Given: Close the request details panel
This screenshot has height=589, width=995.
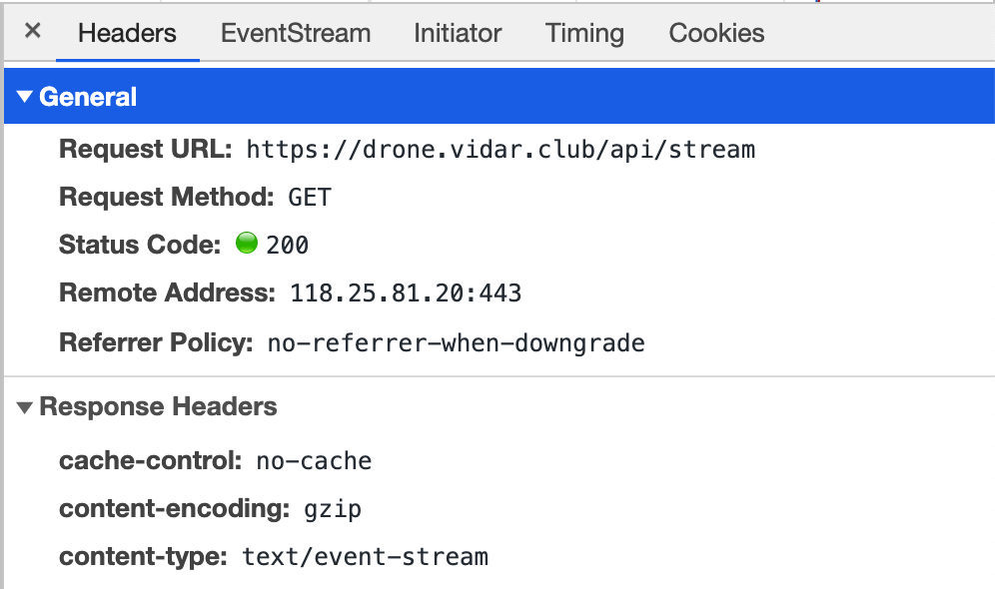Looking at the screenshot, I should pyautogui.click(x=33, y=32).
